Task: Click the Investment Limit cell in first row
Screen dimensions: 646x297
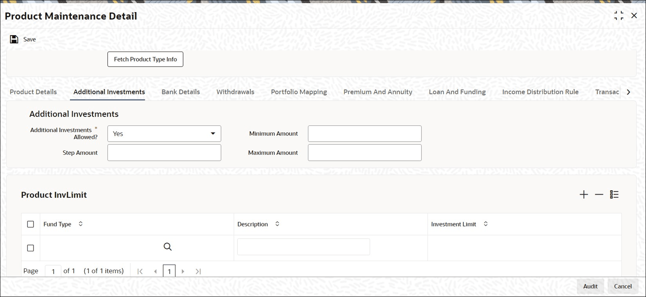Action: point(525,248)
